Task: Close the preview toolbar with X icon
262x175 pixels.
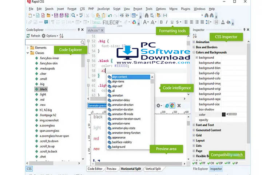Action: point(179,105)
